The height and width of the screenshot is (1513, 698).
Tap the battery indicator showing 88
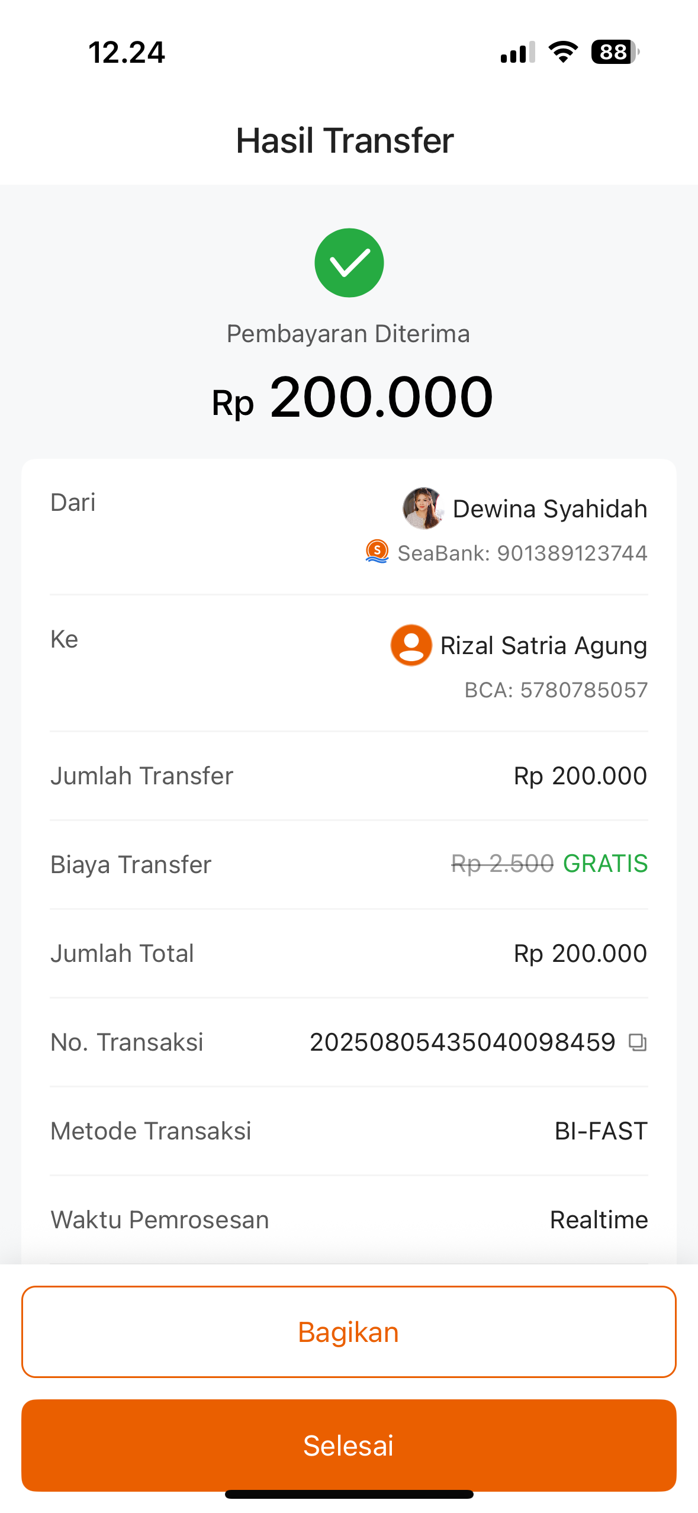pyautogui.click(x=615, y=52)
